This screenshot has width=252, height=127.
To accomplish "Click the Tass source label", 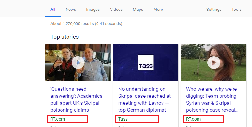I will tap(123, 119).
